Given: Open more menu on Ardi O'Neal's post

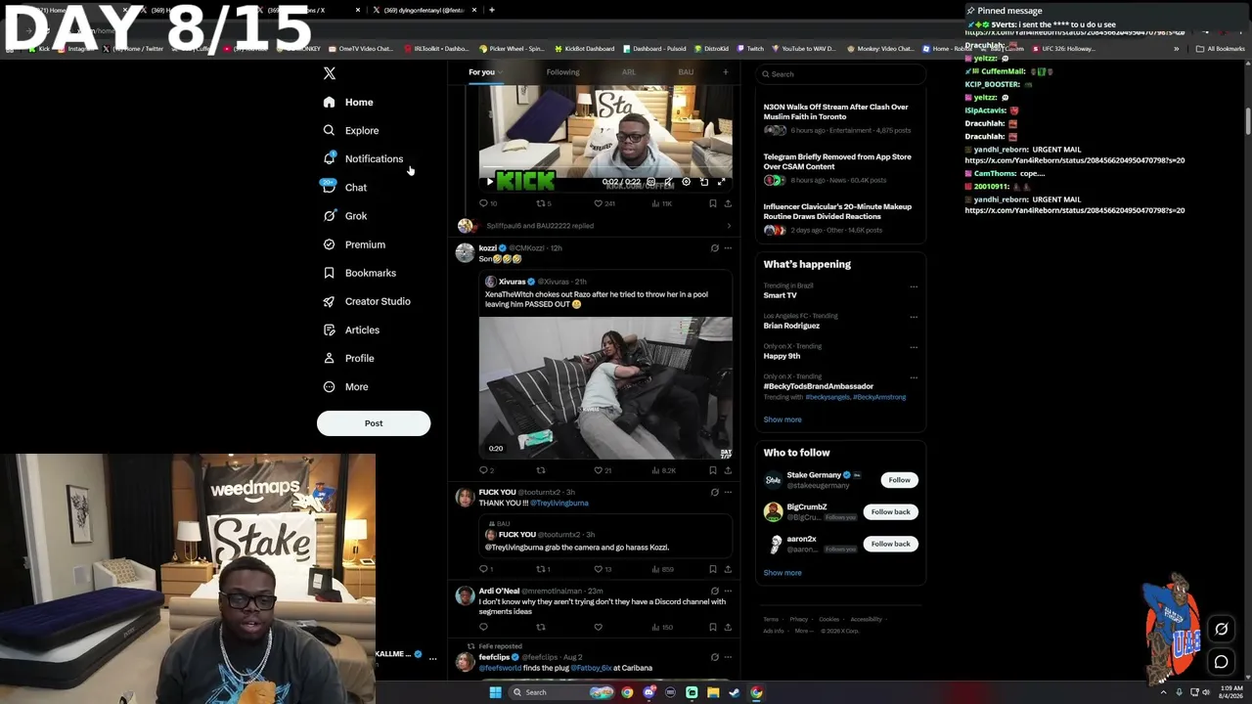Looking at the screenshot, I should click(x=728, y=592).
